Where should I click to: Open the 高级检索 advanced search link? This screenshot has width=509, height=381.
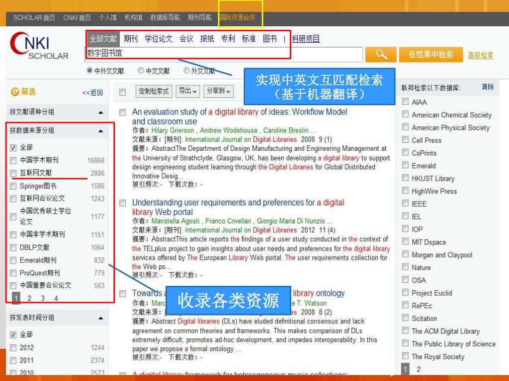point(481,56)
